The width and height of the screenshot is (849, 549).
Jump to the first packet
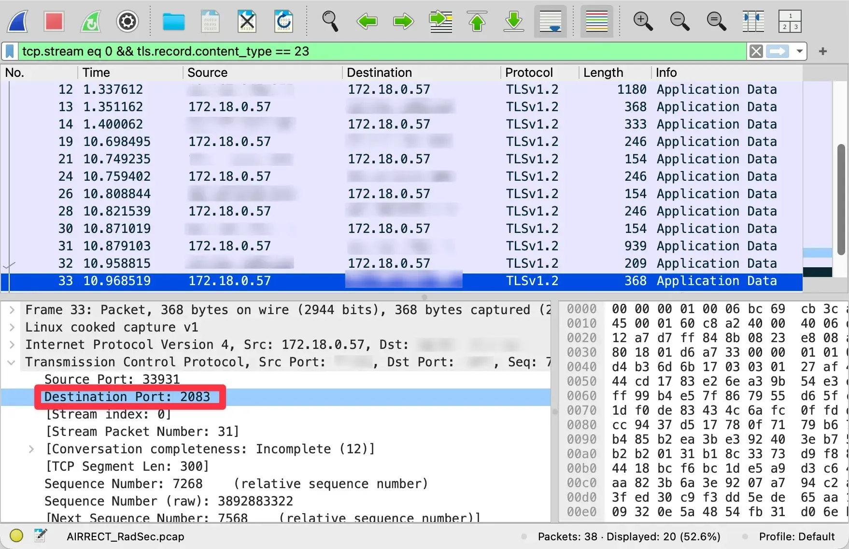tap(477, 21)
